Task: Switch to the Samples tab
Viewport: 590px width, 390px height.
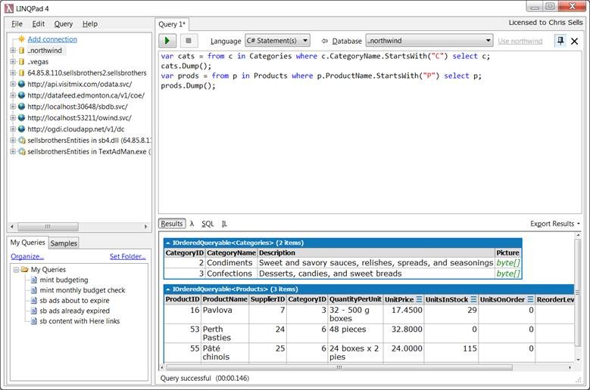Action: [64, 243]
